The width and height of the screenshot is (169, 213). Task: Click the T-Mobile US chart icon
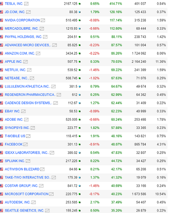[28, 136]
